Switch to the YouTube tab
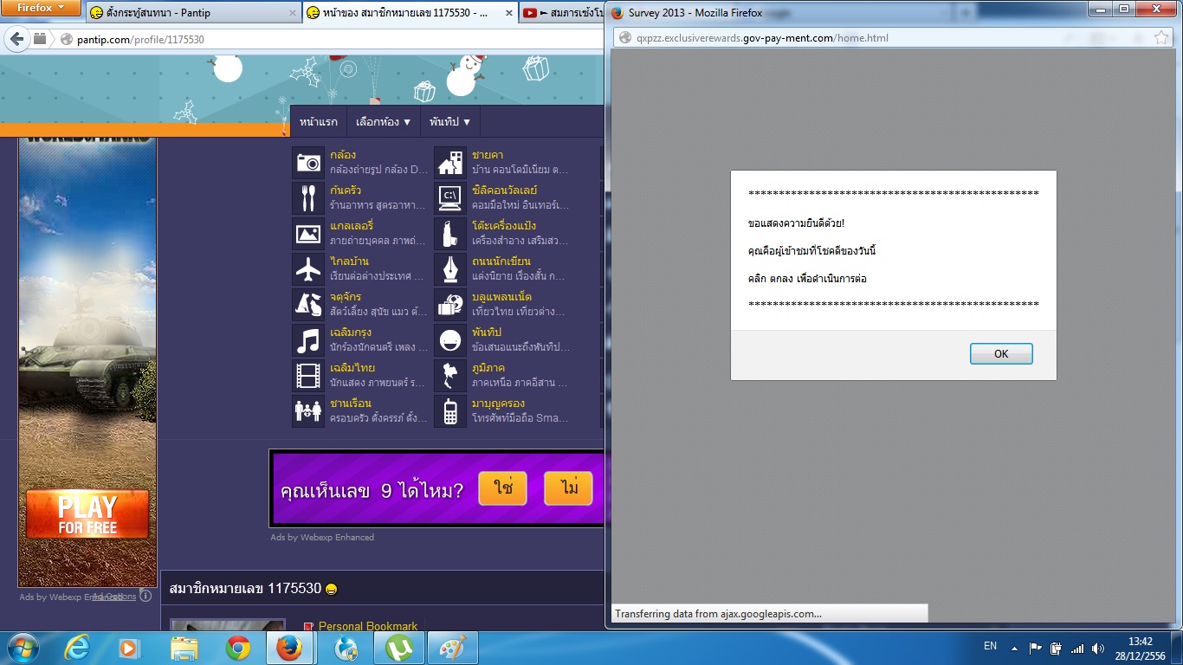Screen dimensions: 1183x665 tap(561, 13)
